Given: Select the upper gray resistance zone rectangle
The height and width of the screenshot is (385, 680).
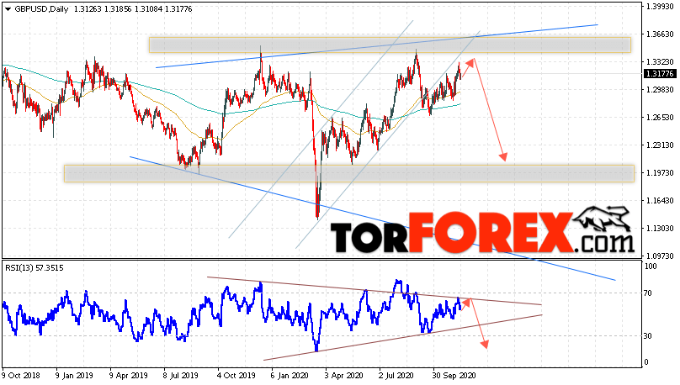Looking at the screenshot, I should [390, 45].
